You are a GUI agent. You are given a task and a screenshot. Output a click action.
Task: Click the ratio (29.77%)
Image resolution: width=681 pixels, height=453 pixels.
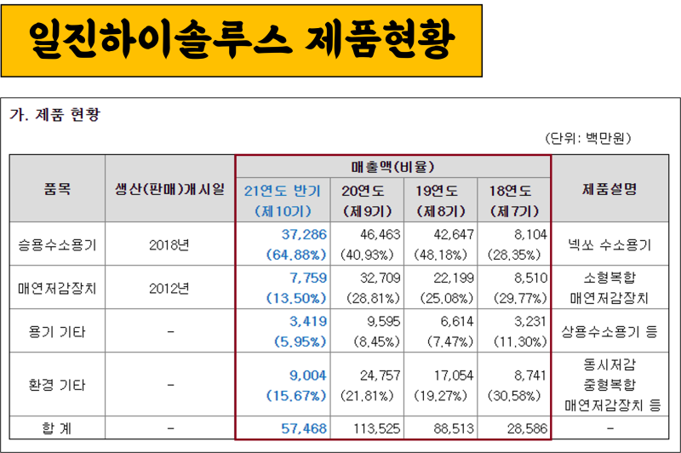[520, 298]
